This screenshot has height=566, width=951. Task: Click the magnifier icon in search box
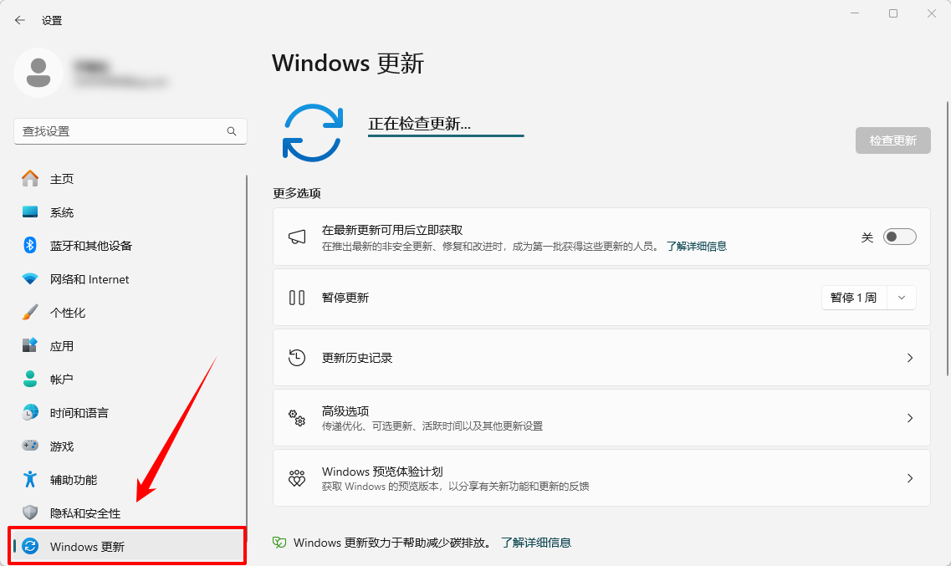232,131
